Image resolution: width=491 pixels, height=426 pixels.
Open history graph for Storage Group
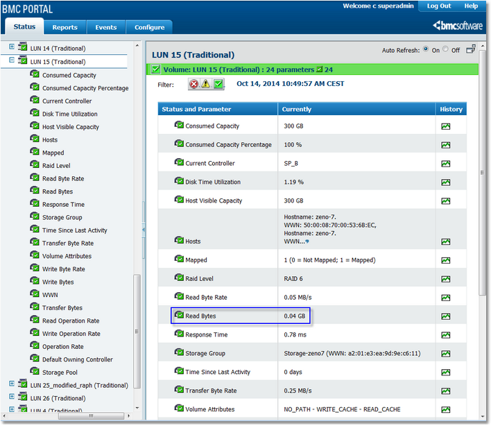[445, 354]
